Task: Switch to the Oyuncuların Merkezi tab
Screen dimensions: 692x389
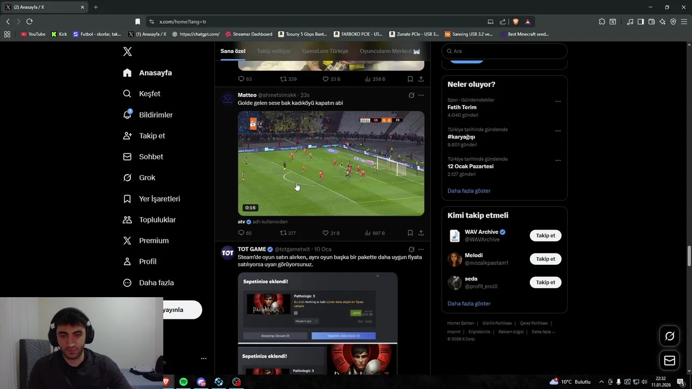Action: tap(390, 51)
